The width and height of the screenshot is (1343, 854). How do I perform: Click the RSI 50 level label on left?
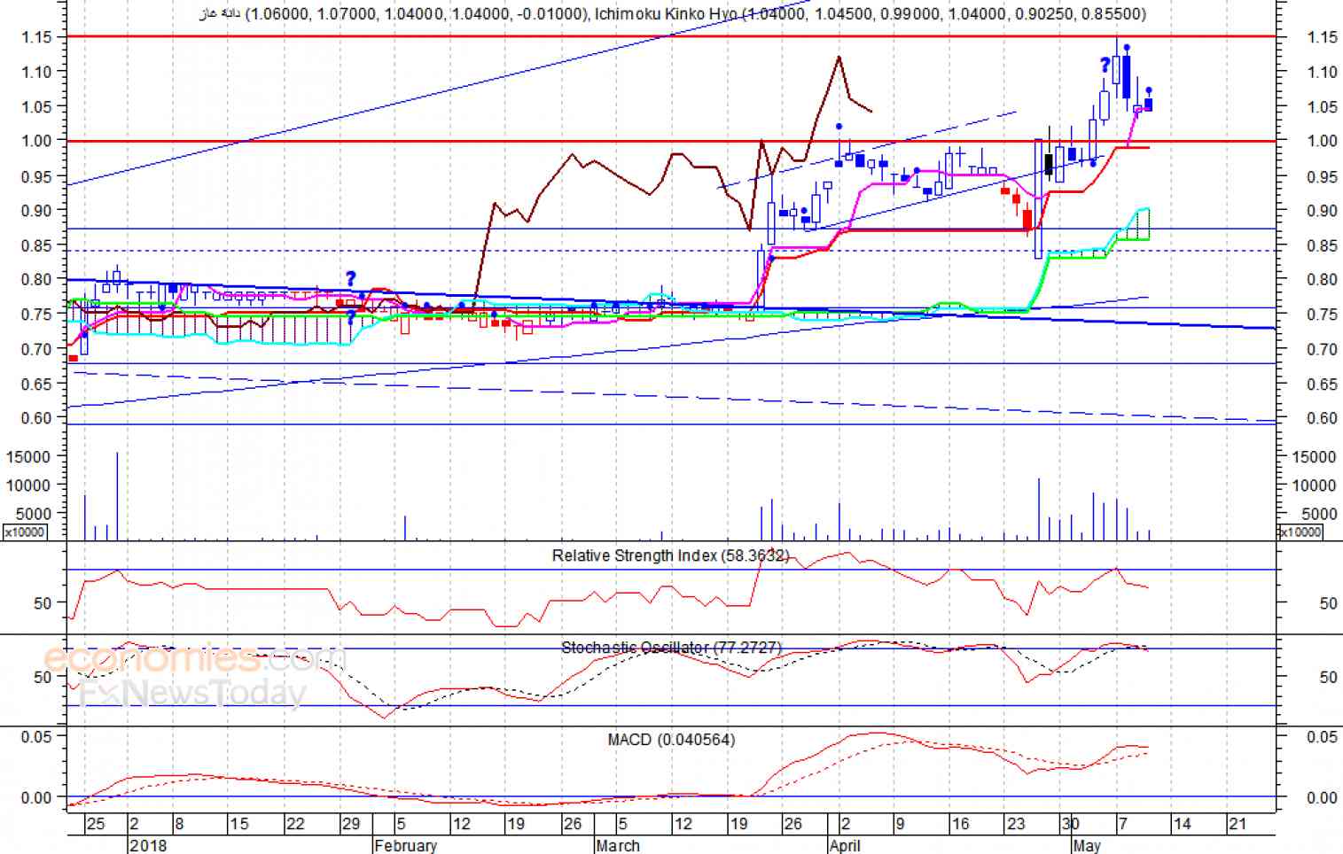[x=43, y=603]
